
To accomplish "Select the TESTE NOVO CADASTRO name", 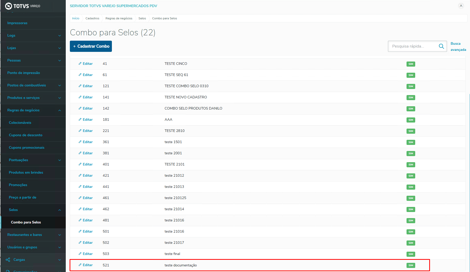I will pos(186,97).
